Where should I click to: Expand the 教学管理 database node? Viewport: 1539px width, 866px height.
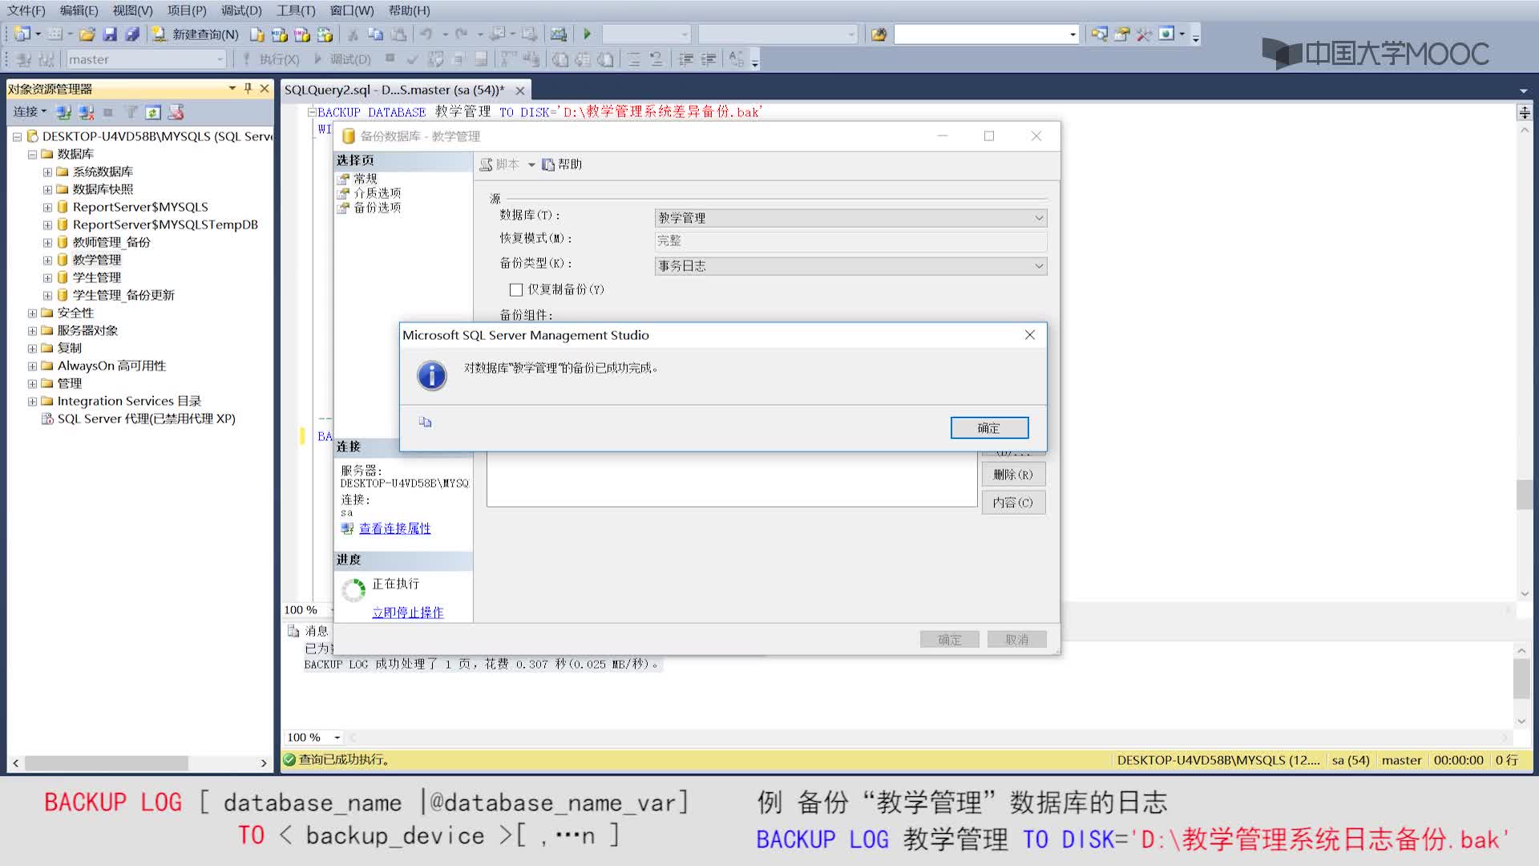pos(47,260)
